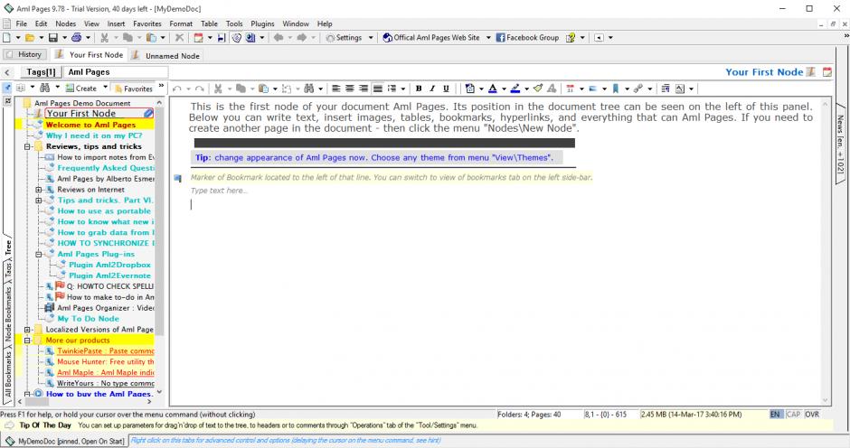This screenshot has height=448, width=850.
Task: Click the Delete X icon in main toolbar
Action: 179,37
